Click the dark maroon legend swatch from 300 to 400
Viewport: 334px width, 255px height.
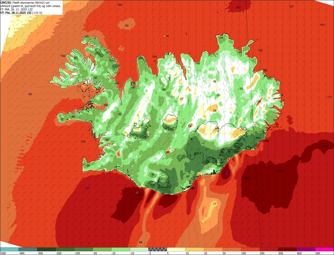click(x=287, y=249)
